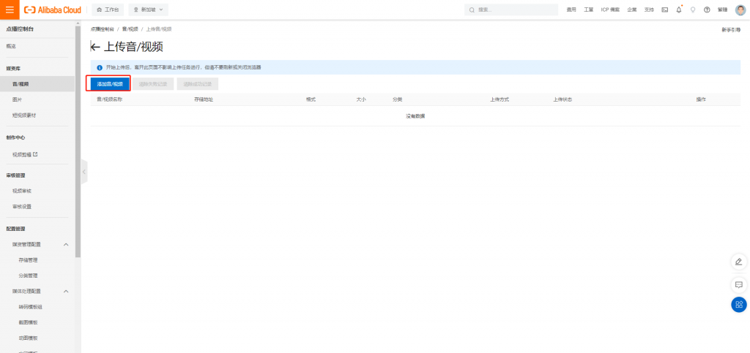Click the sidebar scrollbar up arrow
Image resolution: width=750 pixels, height=353 pixels.
click(78, 23)
